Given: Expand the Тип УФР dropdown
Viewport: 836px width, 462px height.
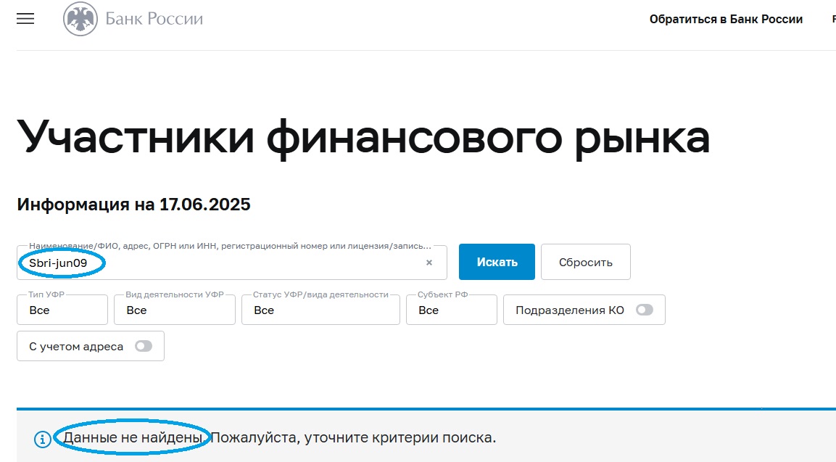Looking at the screenshot, I should coord(62,310).
